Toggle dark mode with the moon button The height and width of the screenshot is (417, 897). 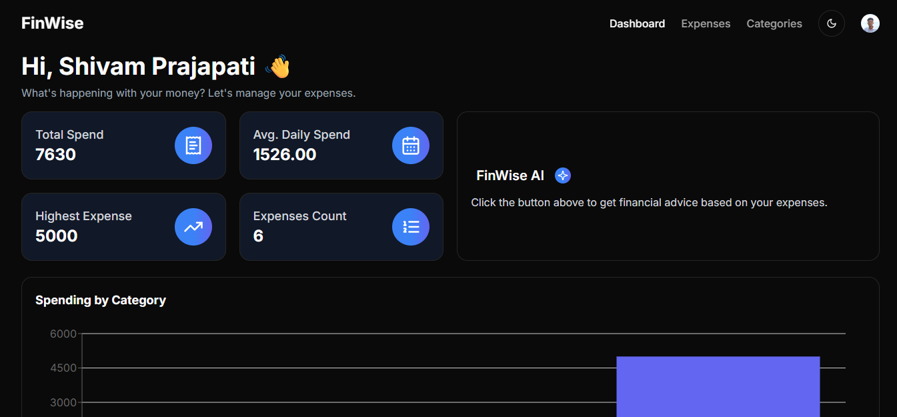pos(832,23)
